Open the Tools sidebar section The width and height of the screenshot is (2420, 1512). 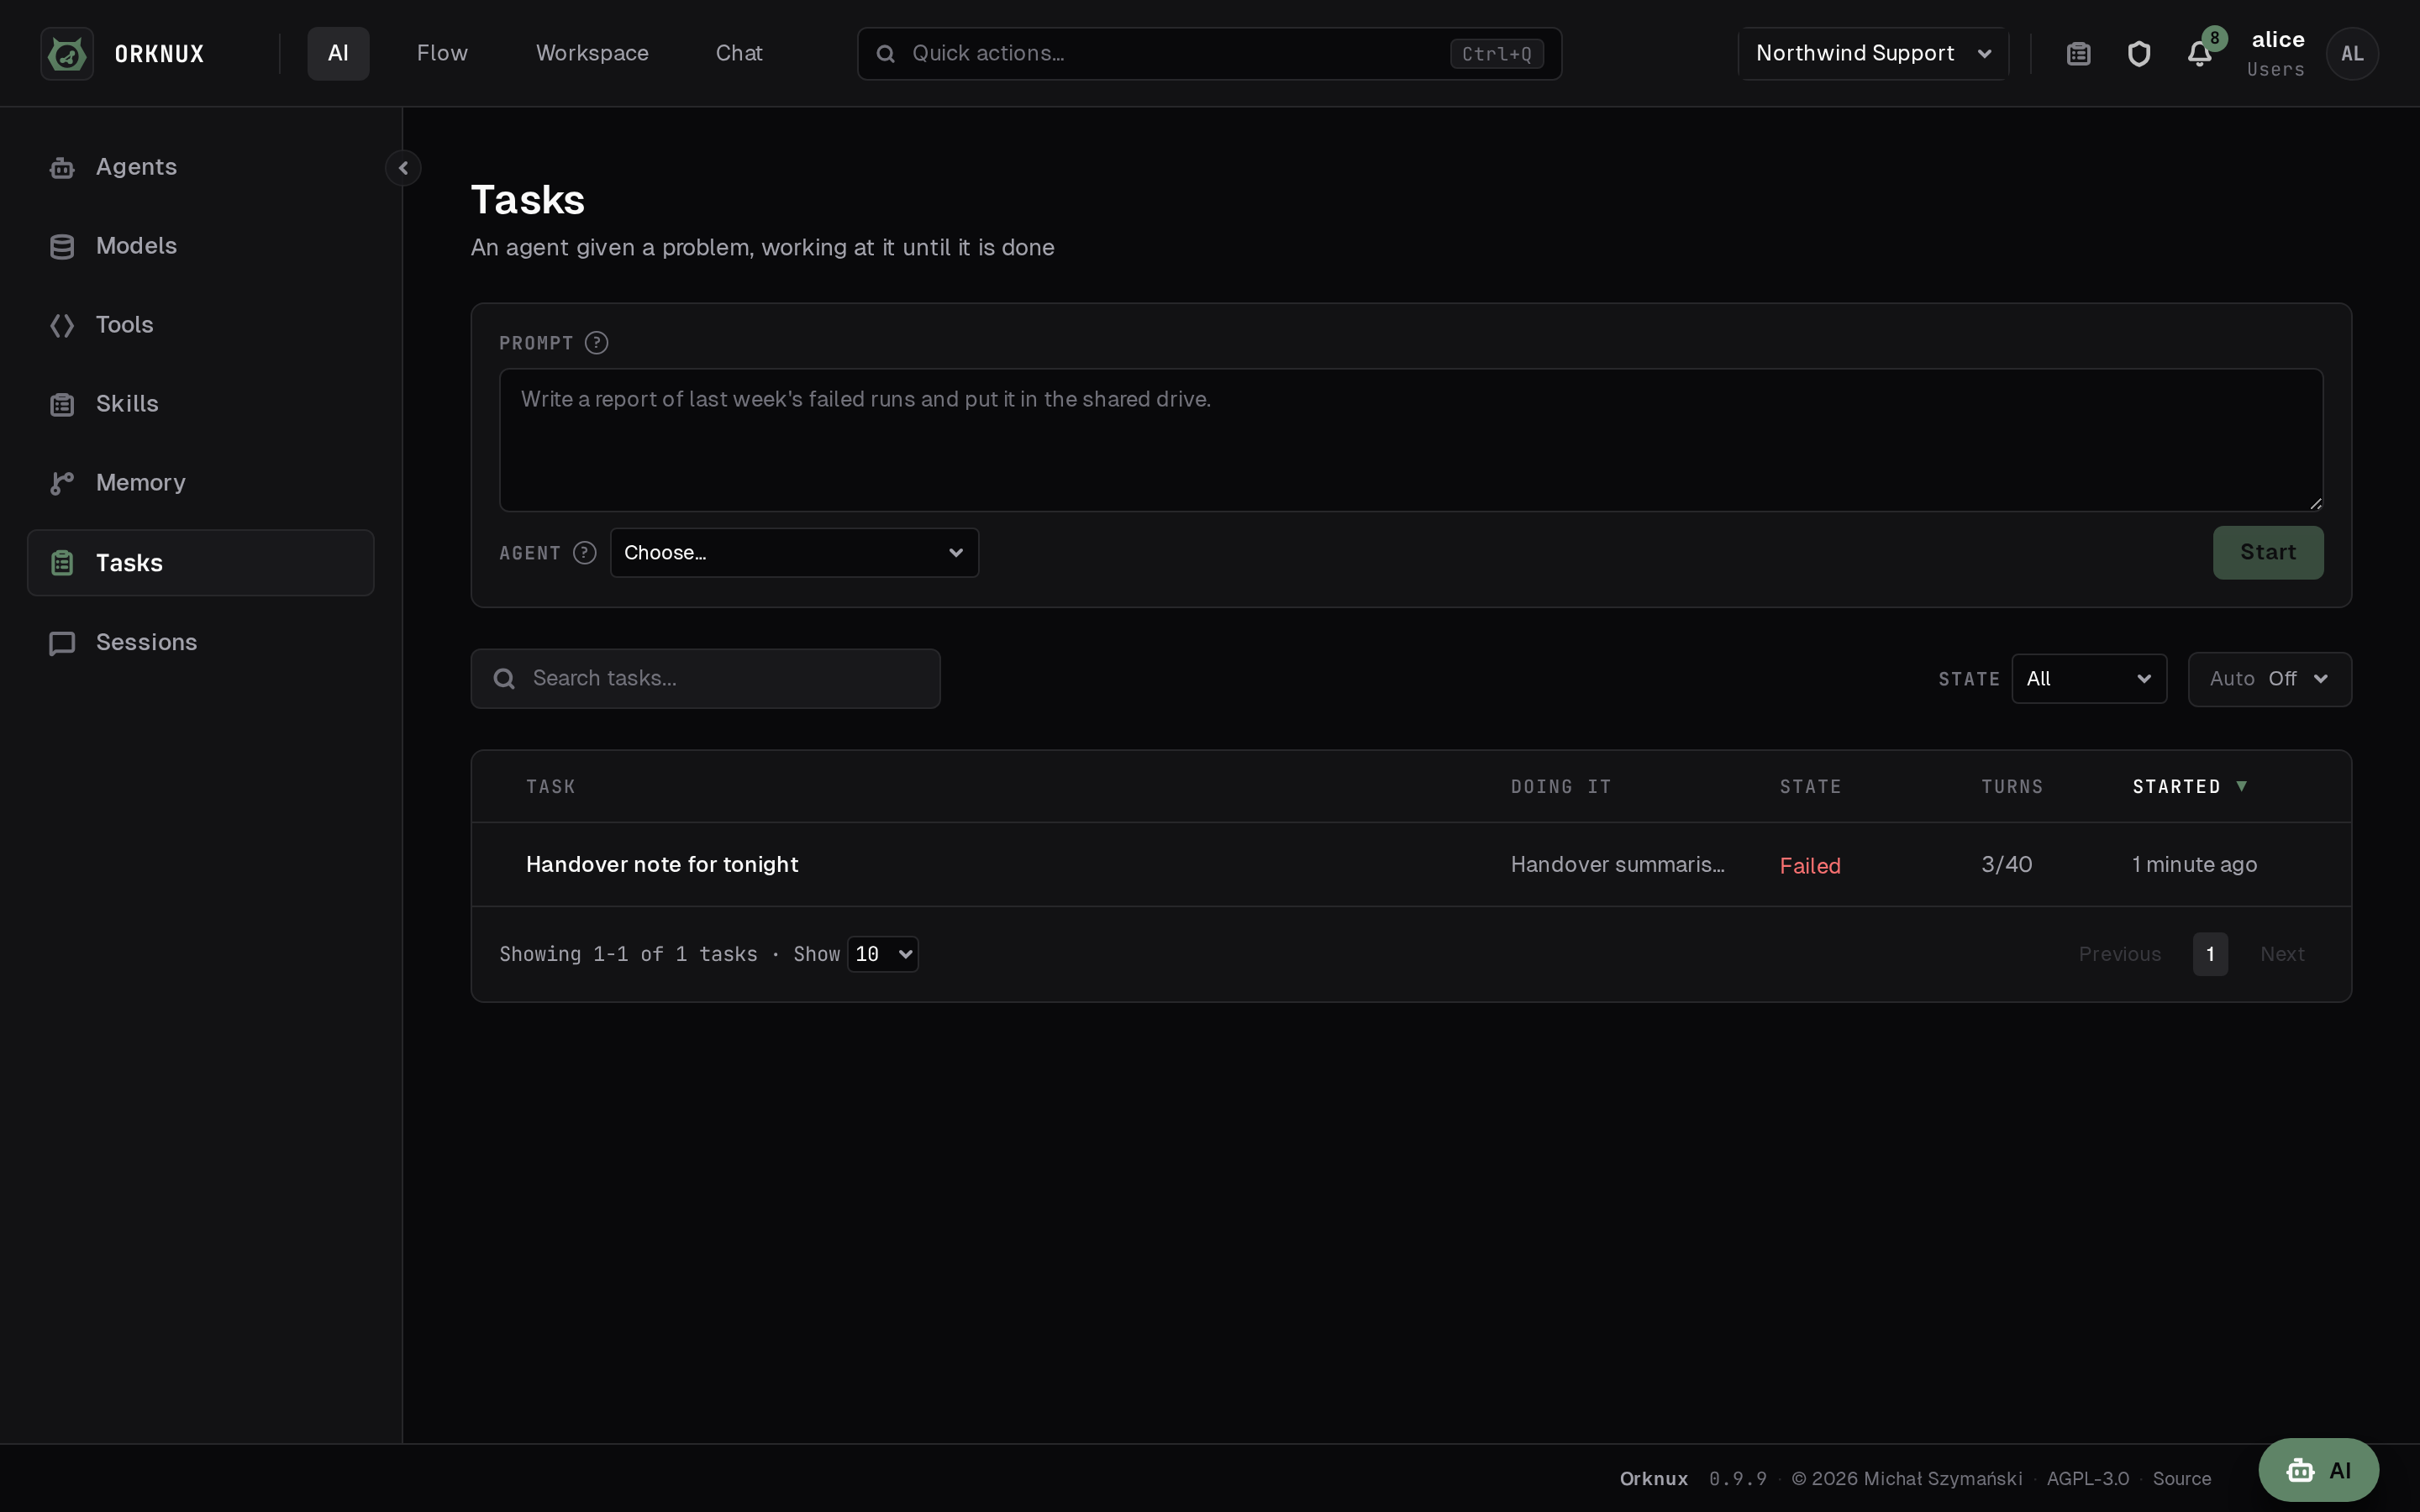pos(200,325)
